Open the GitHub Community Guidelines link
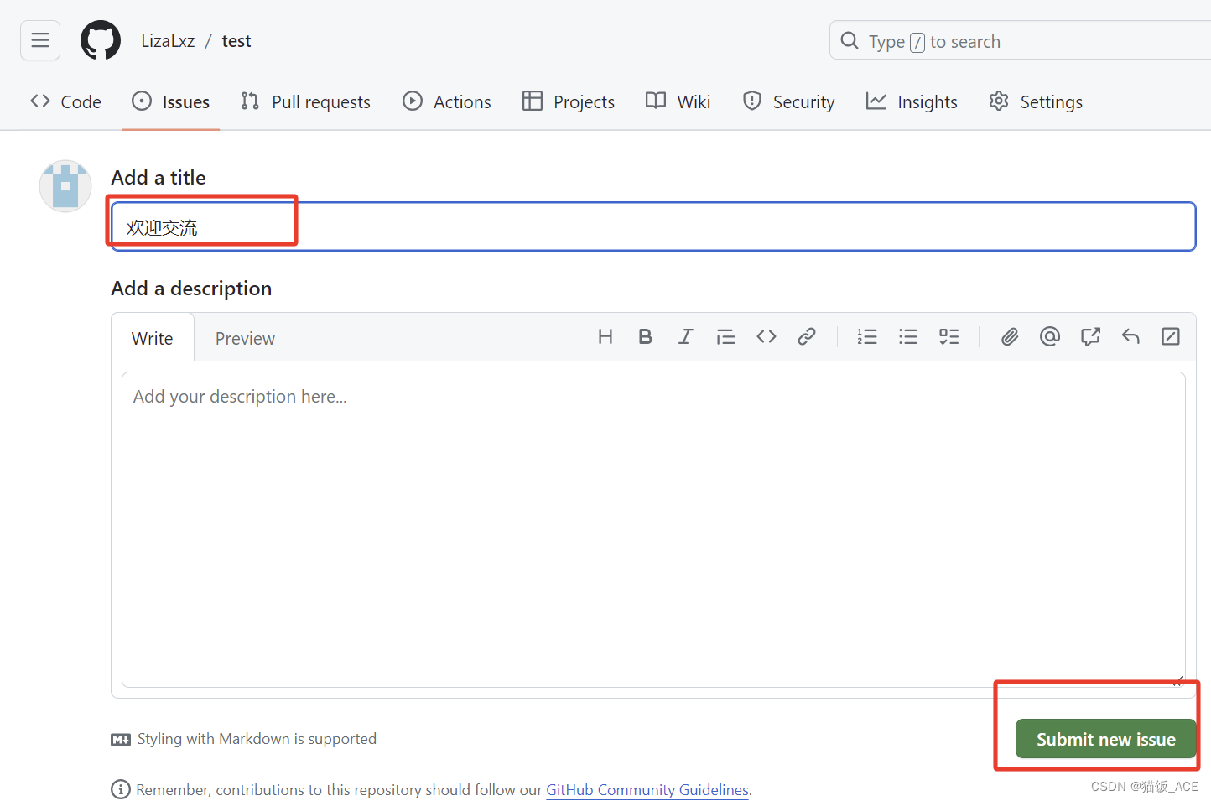Viewport: 1211px width, 801px height. [x=647, y=790]
